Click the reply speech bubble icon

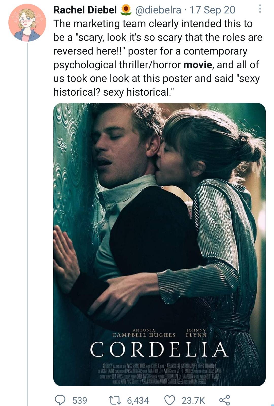click(60, 400)
